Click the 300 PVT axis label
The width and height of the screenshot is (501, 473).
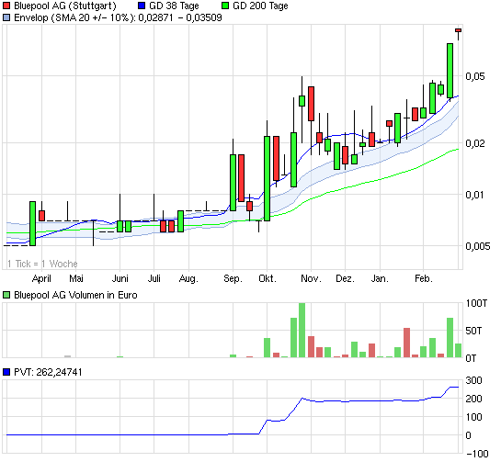click(x=473, y=380)
